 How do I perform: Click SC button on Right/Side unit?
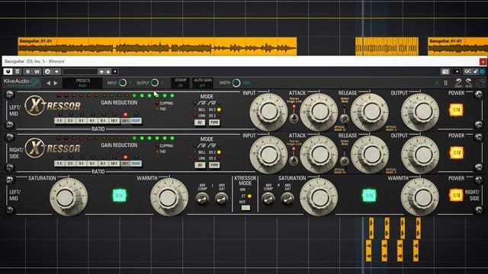pos(200,165)
